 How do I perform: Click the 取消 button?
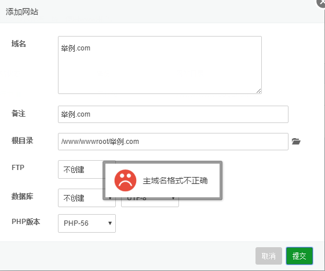coord(269,256)
